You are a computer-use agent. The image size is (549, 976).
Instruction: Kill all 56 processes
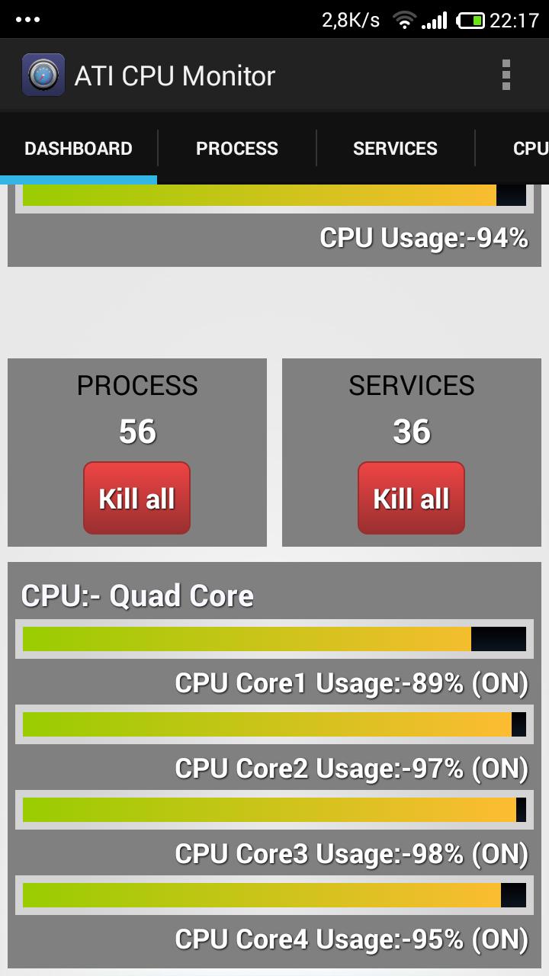pyautogui.click(x=136, y=498)
